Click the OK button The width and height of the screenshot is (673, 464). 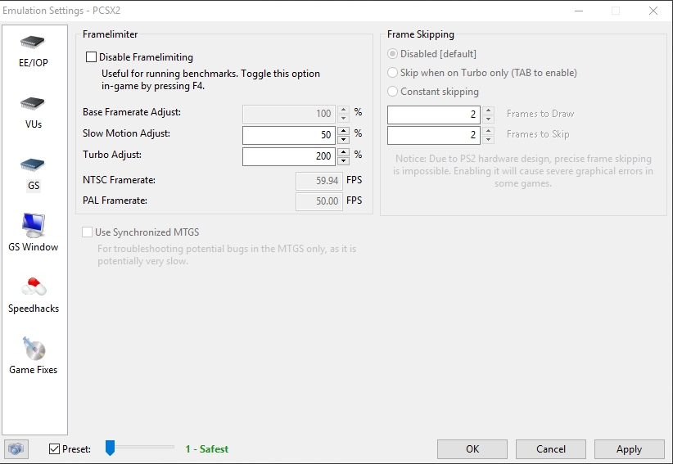pyautogui.click(x=472, y=449)
